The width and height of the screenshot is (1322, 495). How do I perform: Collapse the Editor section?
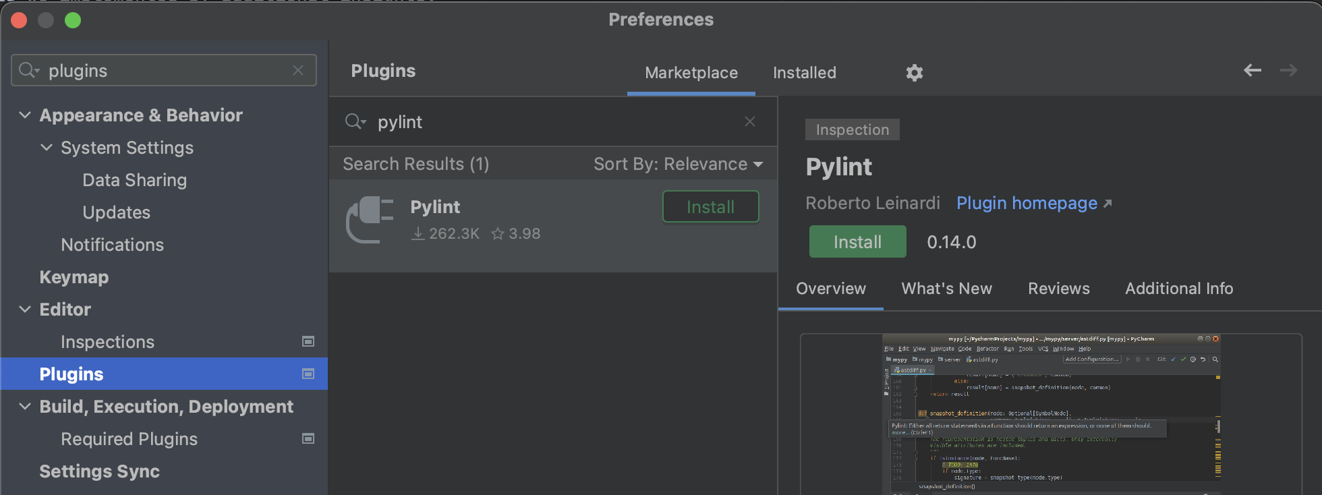pyautogui.click(x=25, y=309)
